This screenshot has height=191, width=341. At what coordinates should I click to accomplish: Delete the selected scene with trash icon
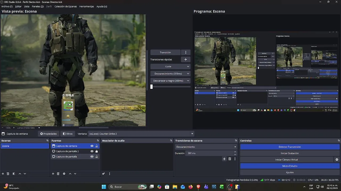point(8,174)
